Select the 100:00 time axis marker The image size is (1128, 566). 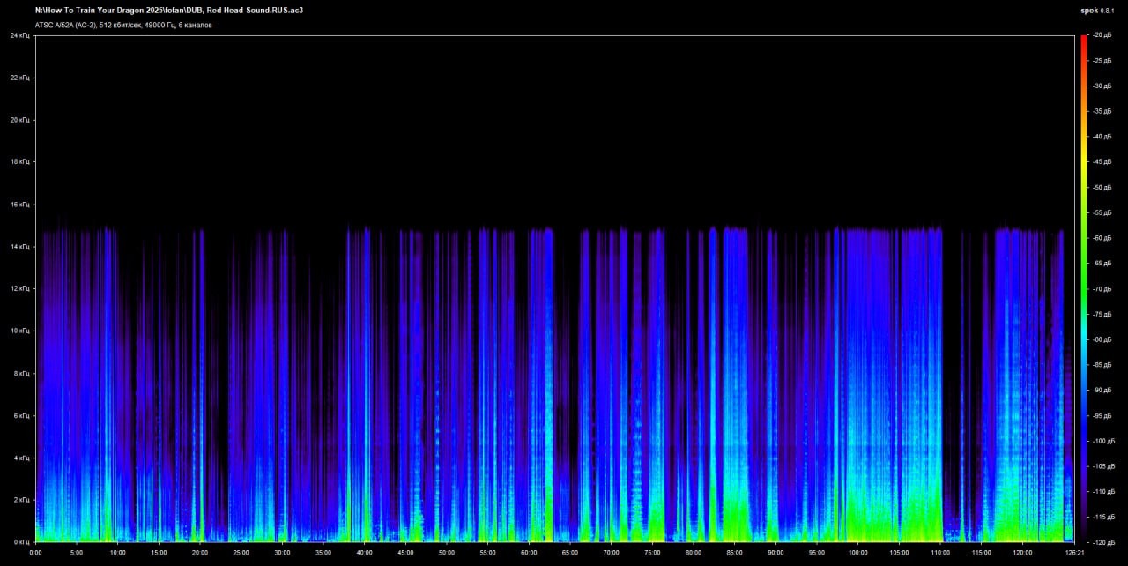857,553
